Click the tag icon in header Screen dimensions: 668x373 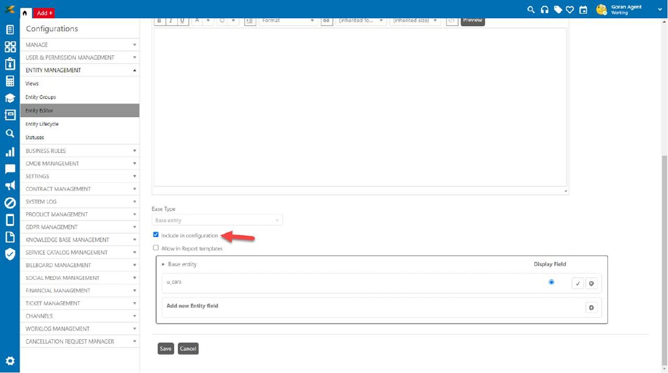(x=558, y=10)
